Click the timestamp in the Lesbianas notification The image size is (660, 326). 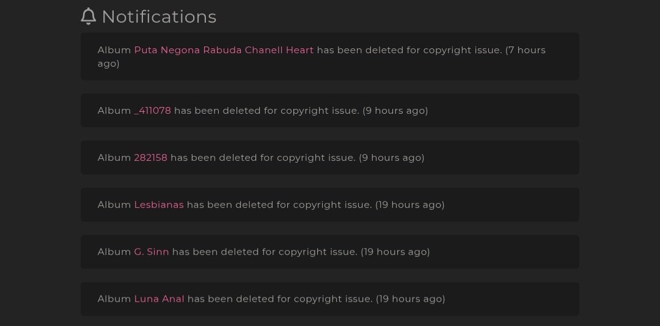tap(410, 205)
